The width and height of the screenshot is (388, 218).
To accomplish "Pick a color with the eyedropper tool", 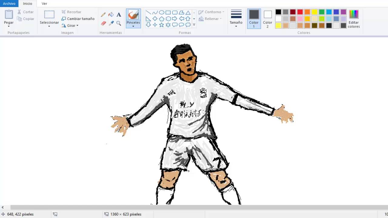I will (111, 23).
